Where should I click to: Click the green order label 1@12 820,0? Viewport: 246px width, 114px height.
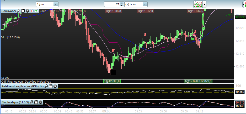pos(192,81)
